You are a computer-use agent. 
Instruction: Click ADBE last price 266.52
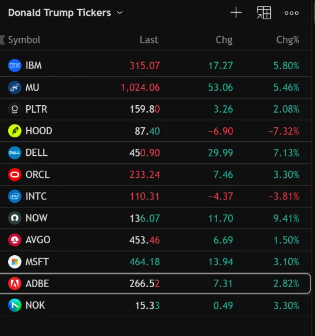[145, 284]
